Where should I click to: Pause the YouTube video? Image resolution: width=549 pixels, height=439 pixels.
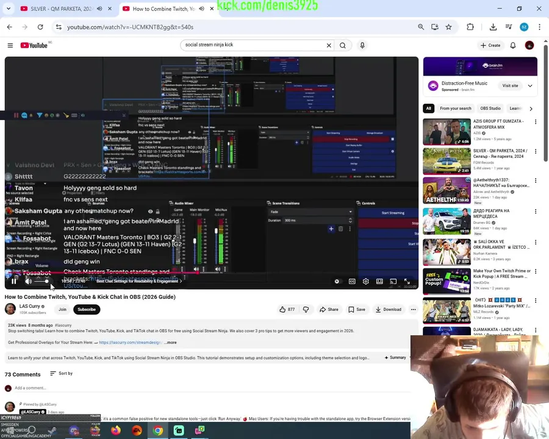click(13, 281)
